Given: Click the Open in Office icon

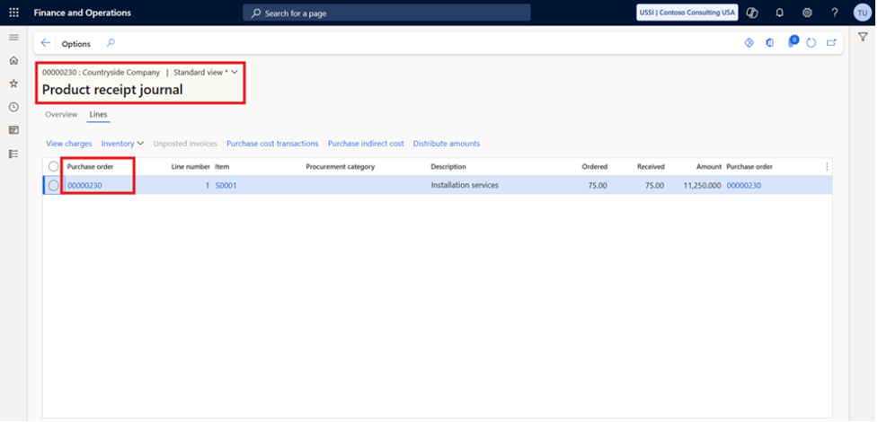Looking at the screenshot, I should pos(770,43).
